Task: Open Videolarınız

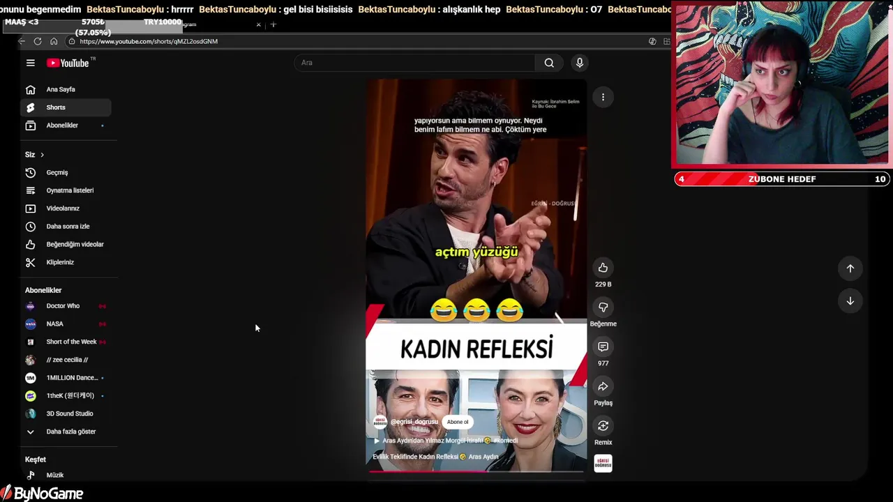Action: pos(66,208)
